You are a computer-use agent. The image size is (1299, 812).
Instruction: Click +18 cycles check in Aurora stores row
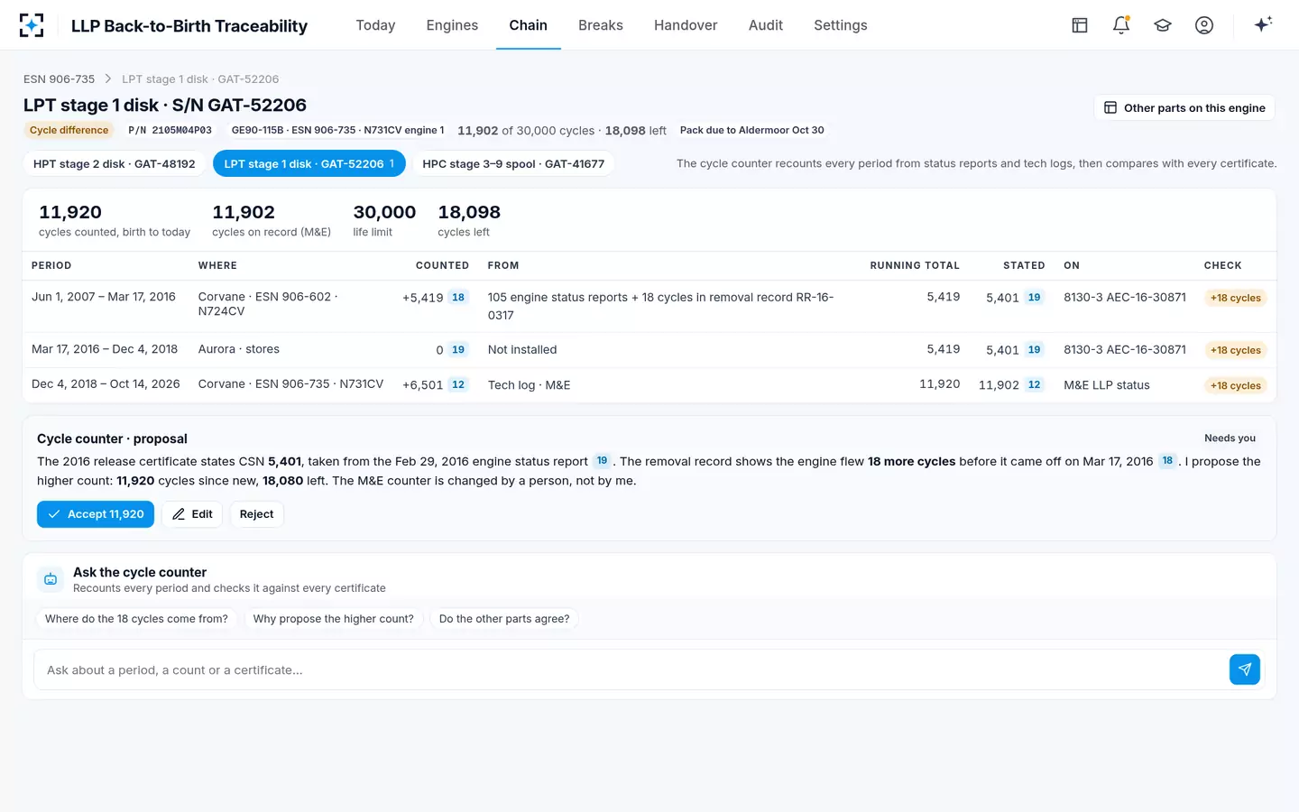(1235, 350)
